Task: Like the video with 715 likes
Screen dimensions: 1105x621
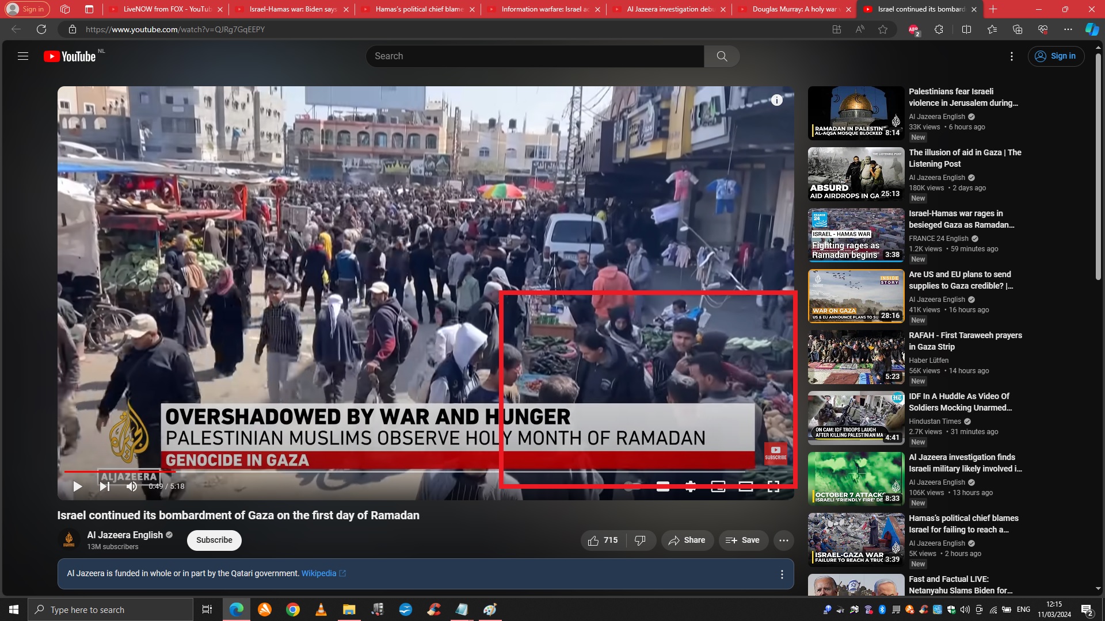Action: pyautogui.click(x=603, y=540)
